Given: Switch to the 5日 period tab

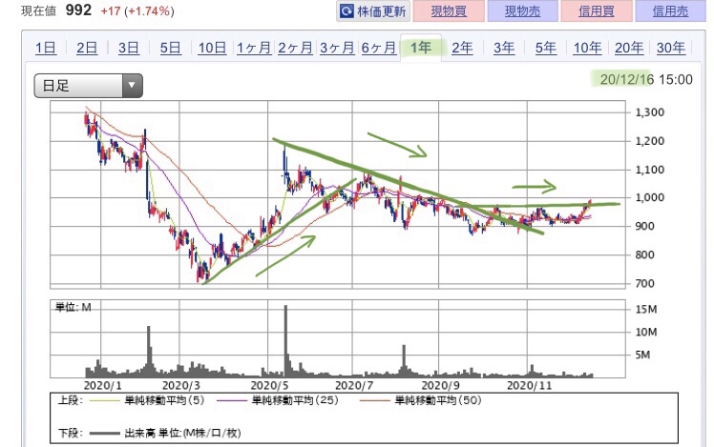Looking at the screenshot, I should (170, 48).
